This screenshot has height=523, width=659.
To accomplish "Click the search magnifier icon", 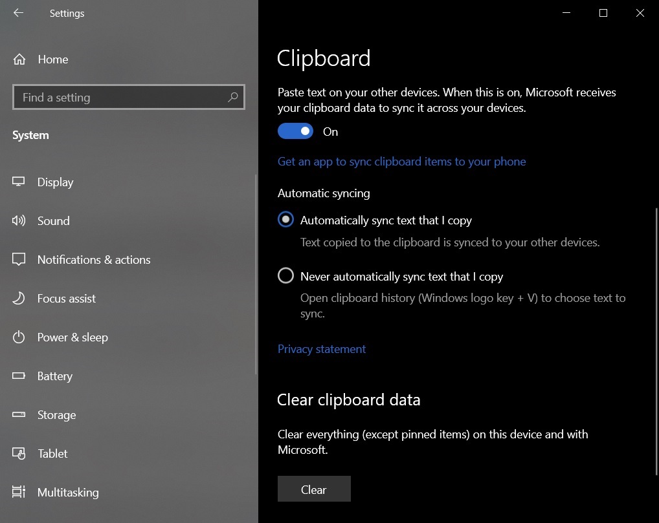I will (232, 98).
